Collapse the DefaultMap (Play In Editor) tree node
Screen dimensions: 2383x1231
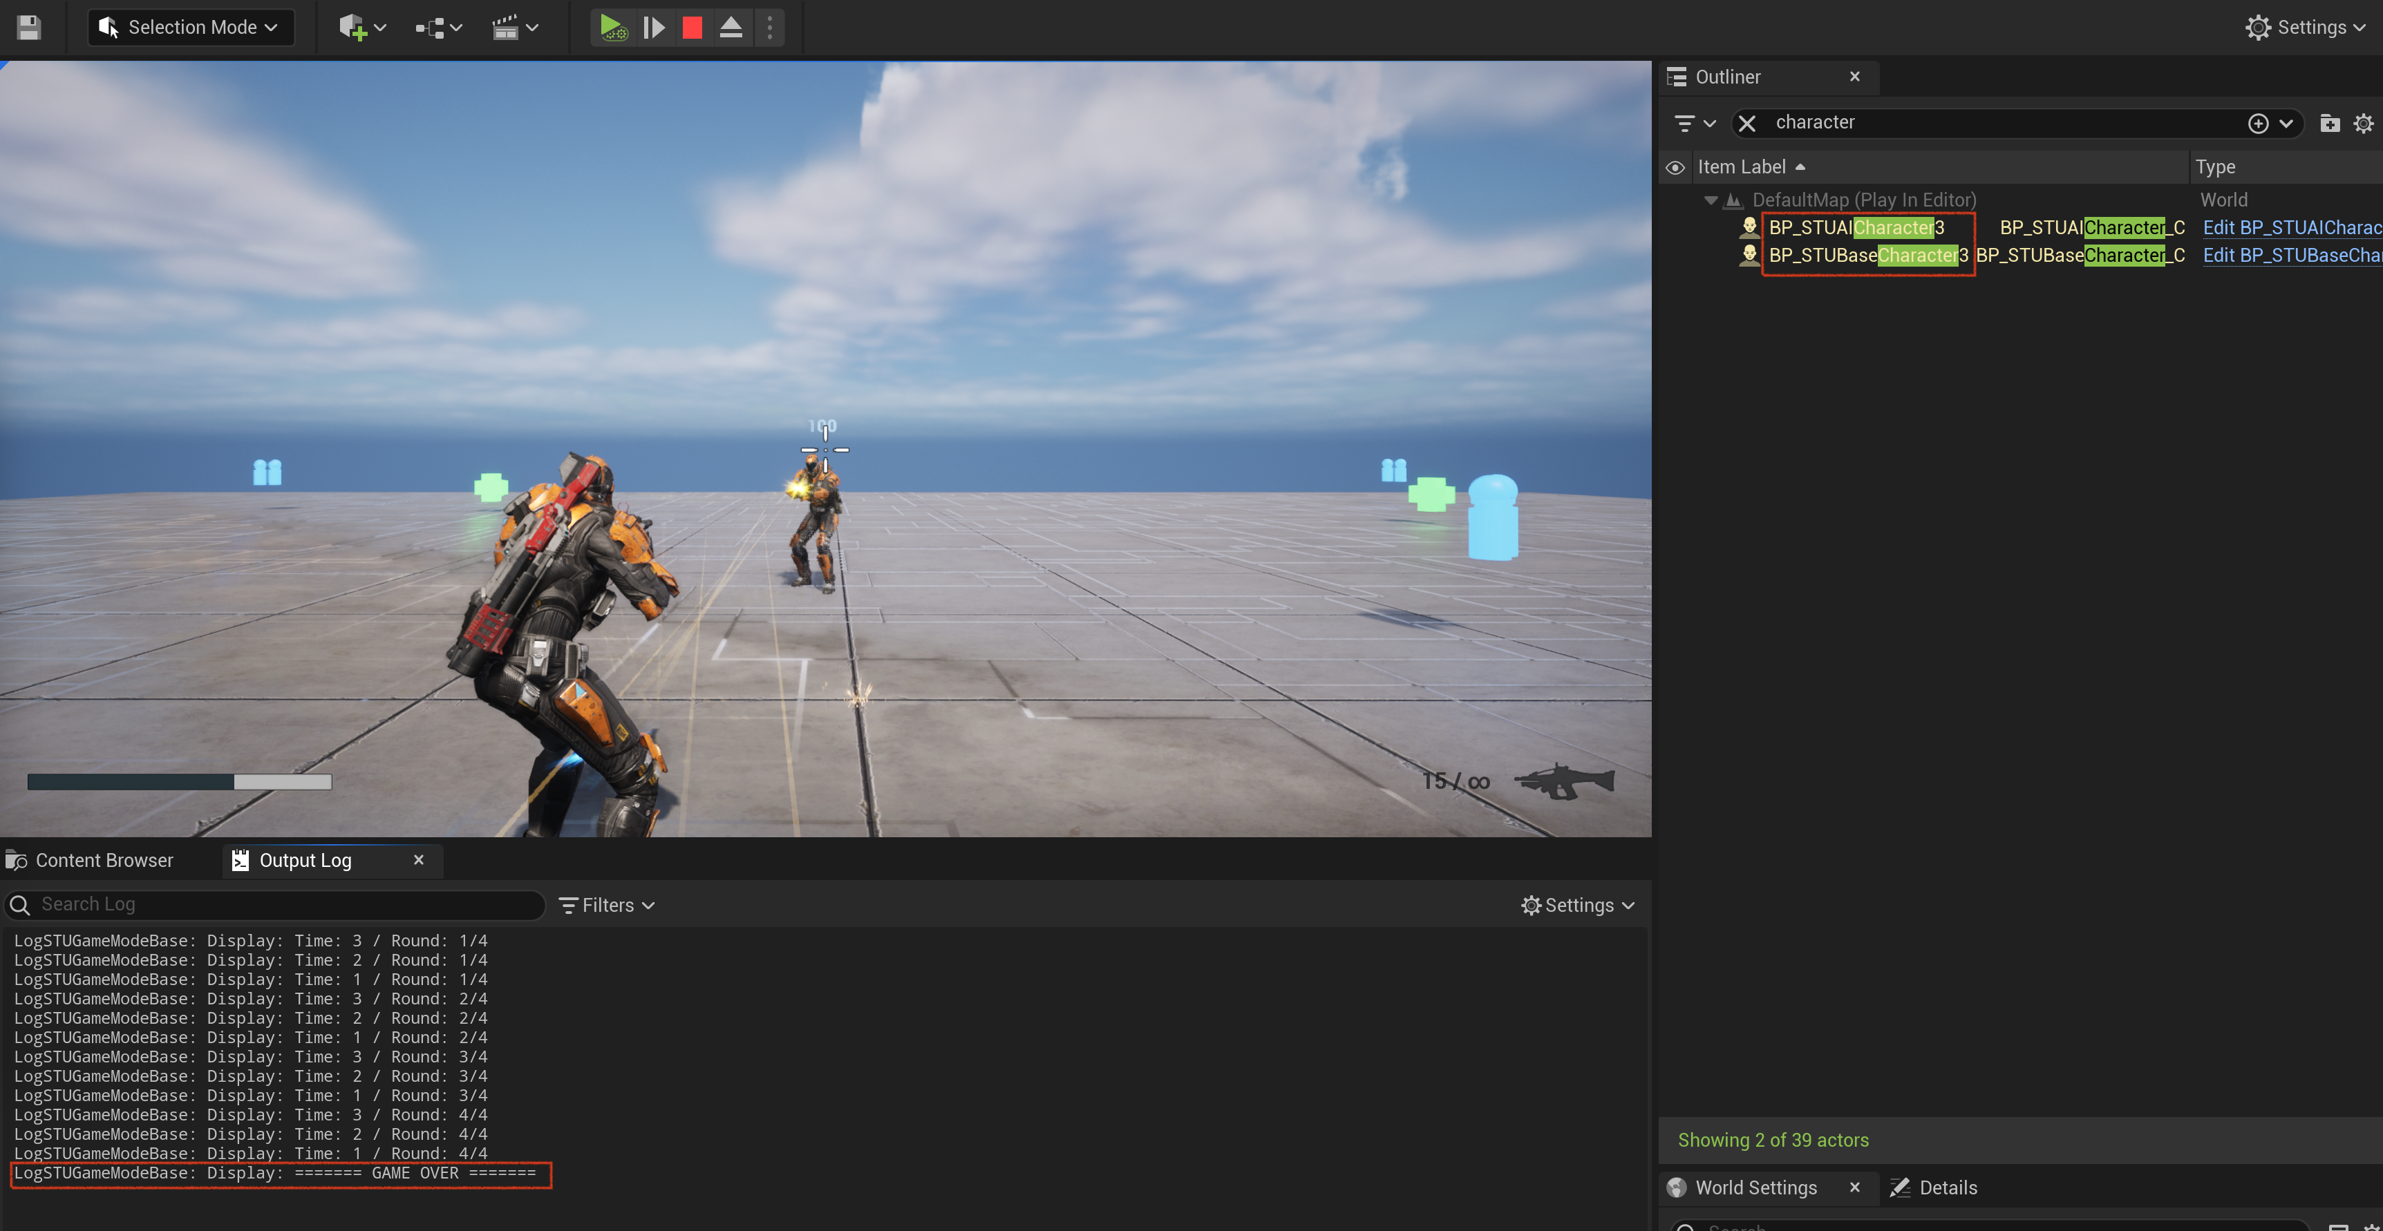[x=1711, y=200]
